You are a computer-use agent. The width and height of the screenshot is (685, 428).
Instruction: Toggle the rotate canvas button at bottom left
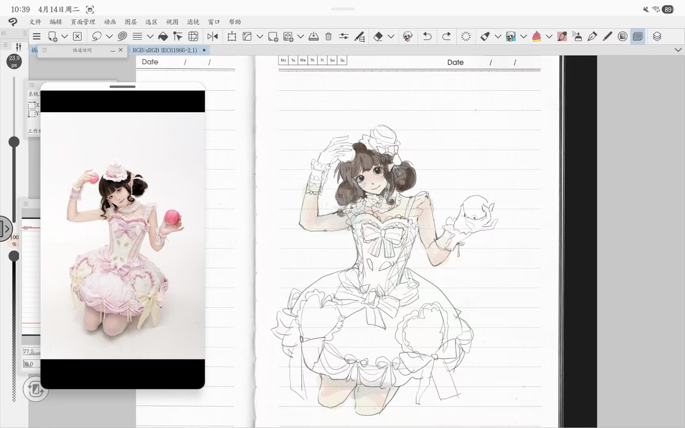click(x=36, y=390)
